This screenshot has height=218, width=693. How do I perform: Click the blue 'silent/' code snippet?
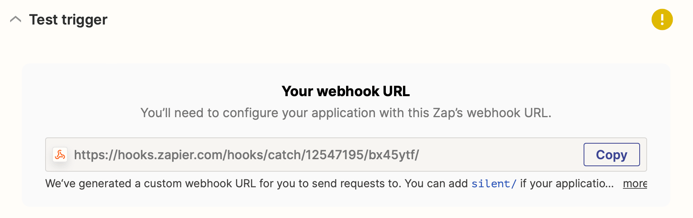click(x=494, y=183)
